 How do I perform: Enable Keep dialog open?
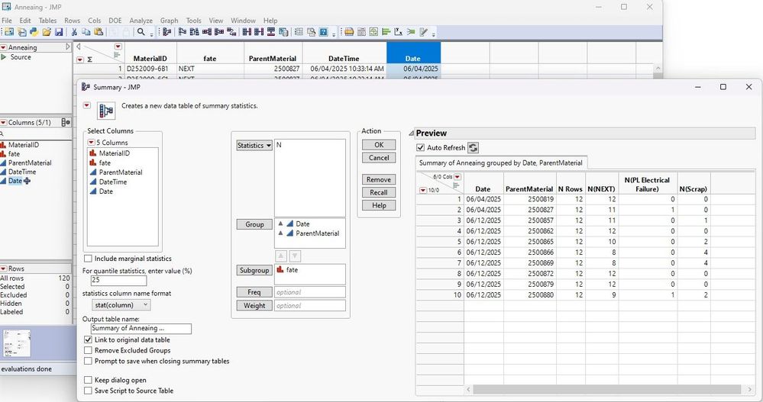[x=88, y=380]
